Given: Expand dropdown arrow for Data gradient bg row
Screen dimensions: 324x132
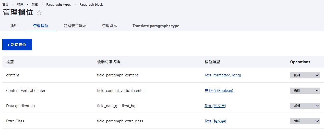Looking at the screenshot, I should [x=317, y=106].
